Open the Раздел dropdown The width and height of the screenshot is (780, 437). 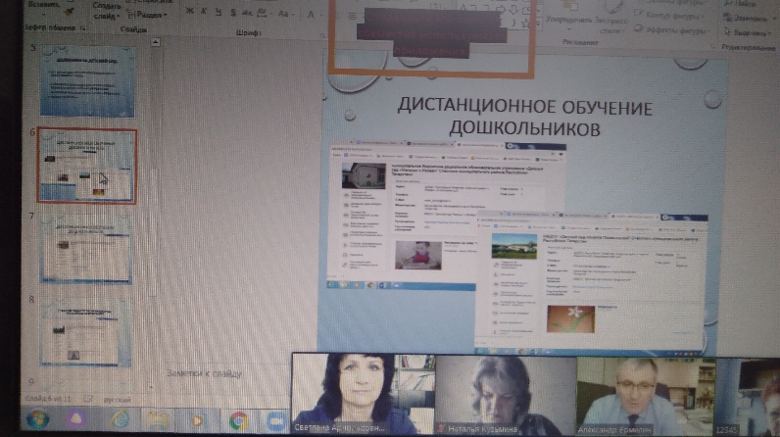tap(149, 14)
